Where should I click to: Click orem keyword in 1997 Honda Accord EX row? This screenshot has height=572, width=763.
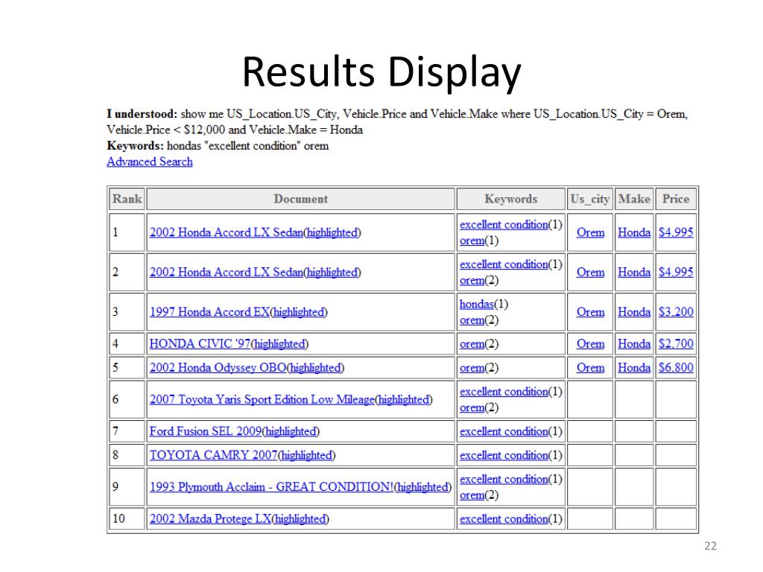(x=472, y=320)
